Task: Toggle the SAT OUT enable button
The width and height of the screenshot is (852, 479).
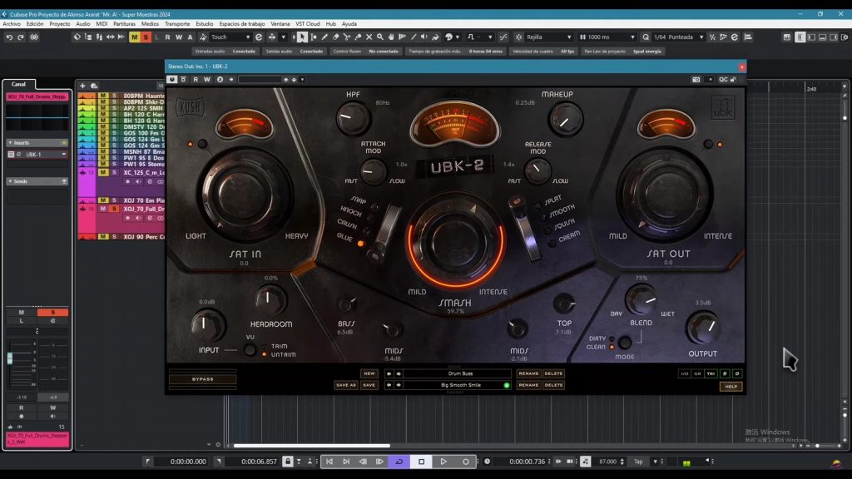Action: coord(707,144)
